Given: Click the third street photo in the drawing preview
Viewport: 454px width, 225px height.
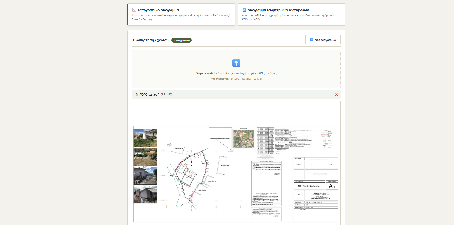Looking at the screenshot, I should (x=145, y=175).
